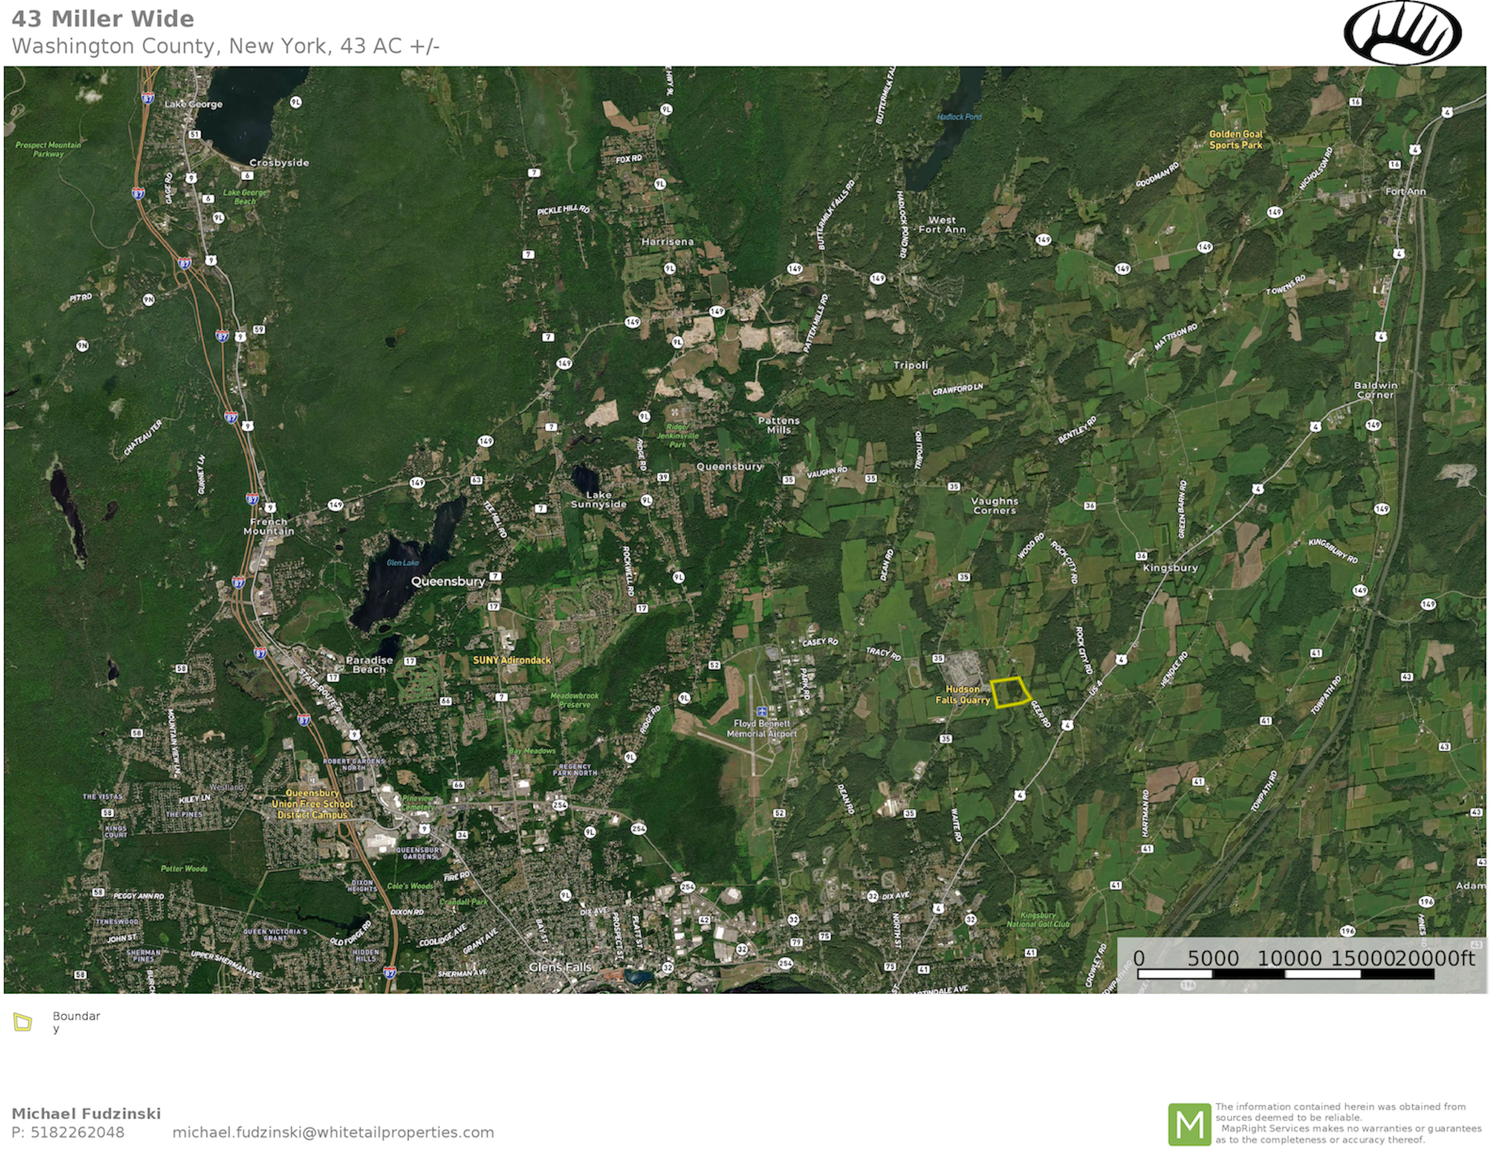
Task: Click the route 9L marker near Harrisena
Action: coord(670,268)
